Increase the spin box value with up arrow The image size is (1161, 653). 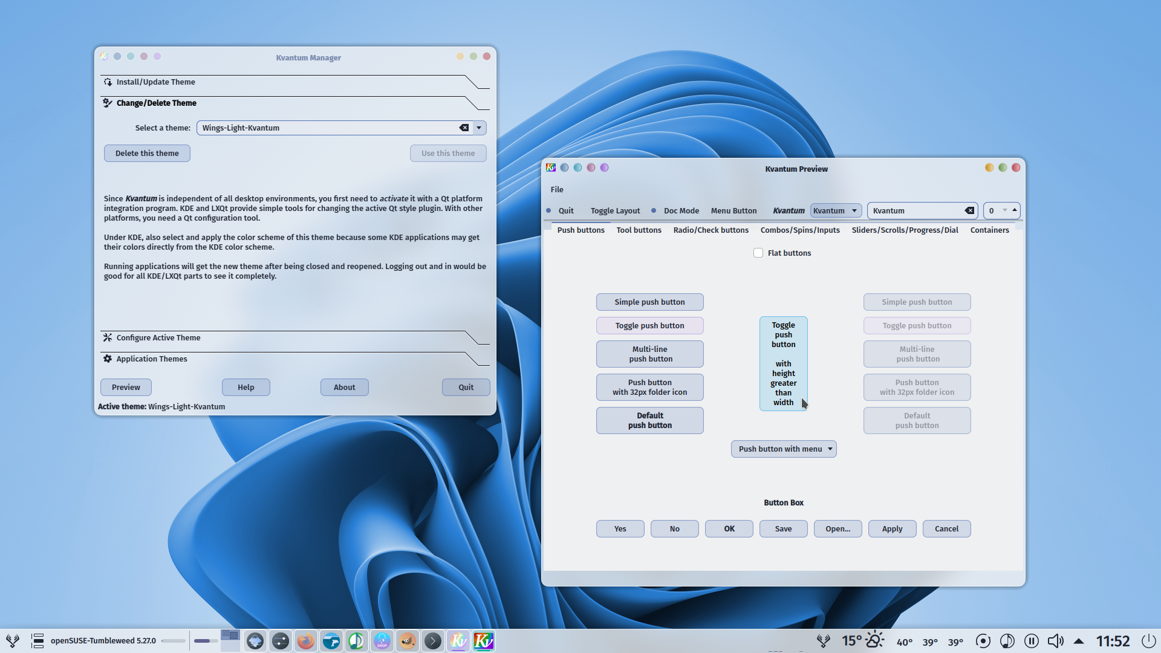[x=1015, y=209]
